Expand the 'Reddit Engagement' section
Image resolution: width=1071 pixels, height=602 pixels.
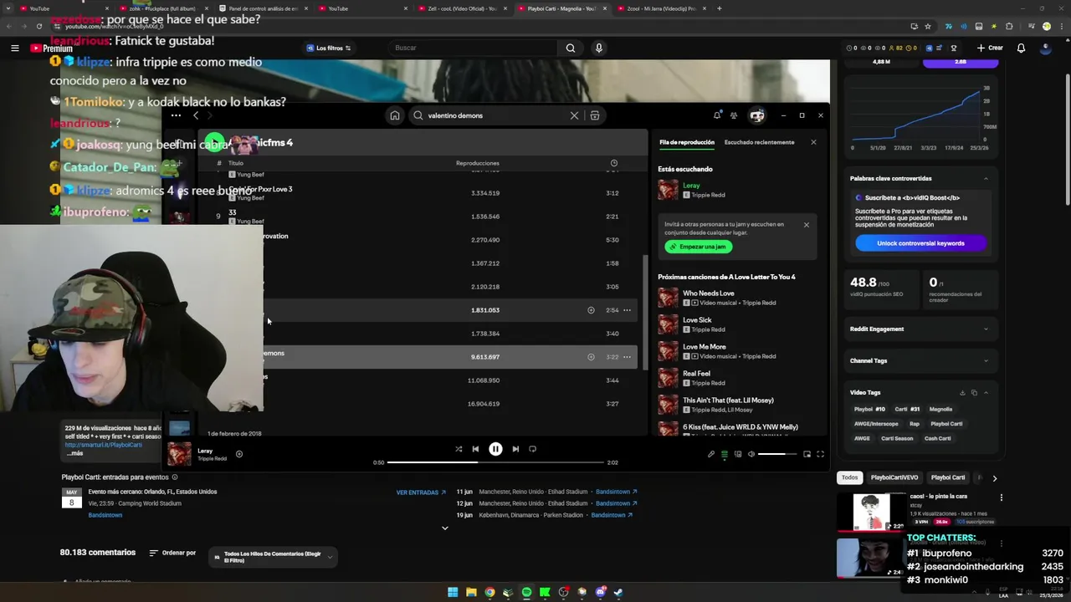click(986, 329)
